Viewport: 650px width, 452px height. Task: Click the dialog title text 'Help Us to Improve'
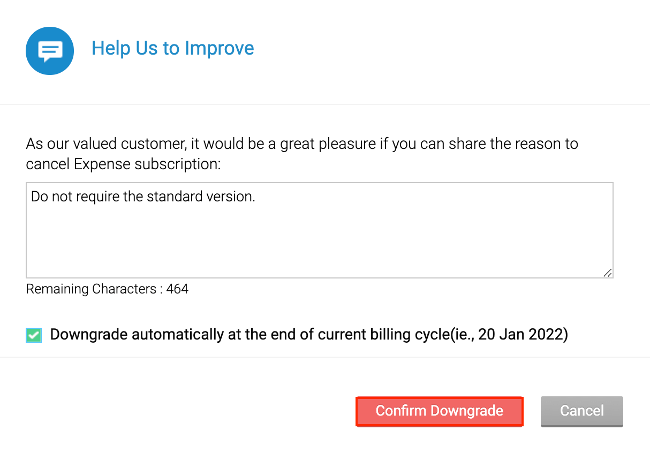[172, 48]
